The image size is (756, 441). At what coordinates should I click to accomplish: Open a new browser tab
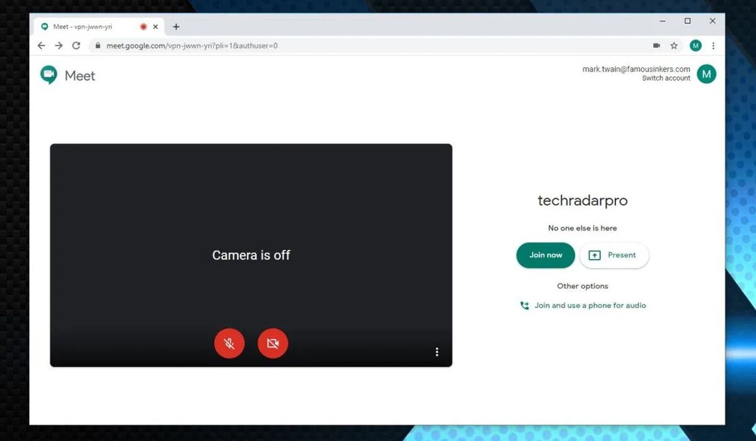point(176,26)
